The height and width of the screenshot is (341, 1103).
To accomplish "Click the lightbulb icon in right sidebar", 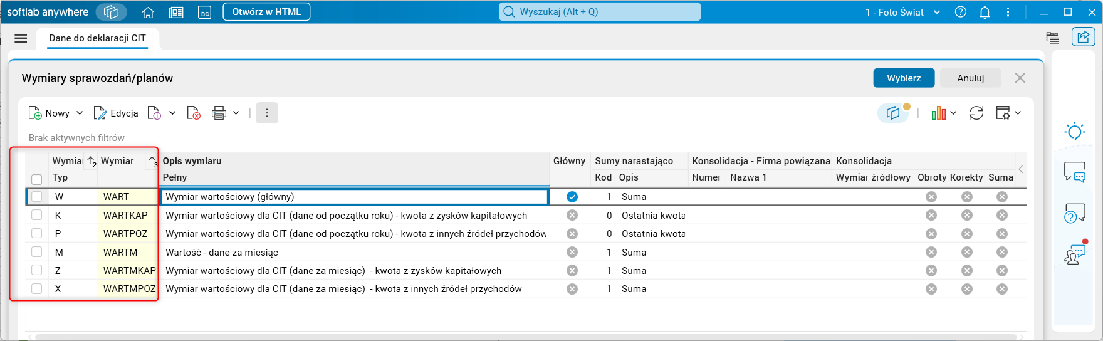I will [1075, 131].
